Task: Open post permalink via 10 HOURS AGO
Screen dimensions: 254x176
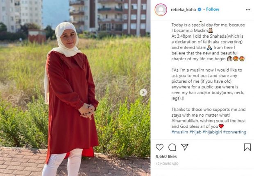Action: [x=167, y=164]
